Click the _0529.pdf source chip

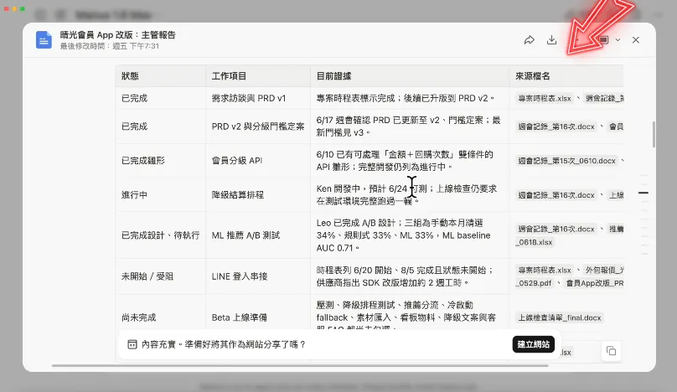[x=534, y=283]
